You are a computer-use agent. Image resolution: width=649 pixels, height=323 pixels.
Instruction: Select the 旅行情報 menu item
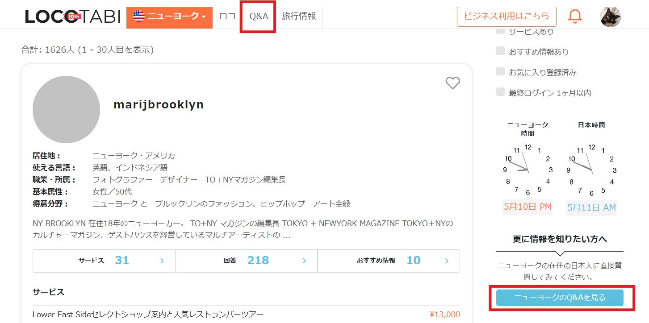pyautogui.click(x=299, y=16)
